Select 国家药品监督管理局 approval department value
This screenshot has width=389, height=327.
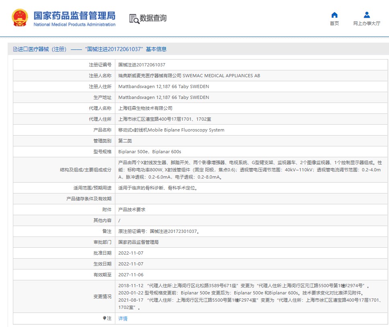(x=138, y=242)
